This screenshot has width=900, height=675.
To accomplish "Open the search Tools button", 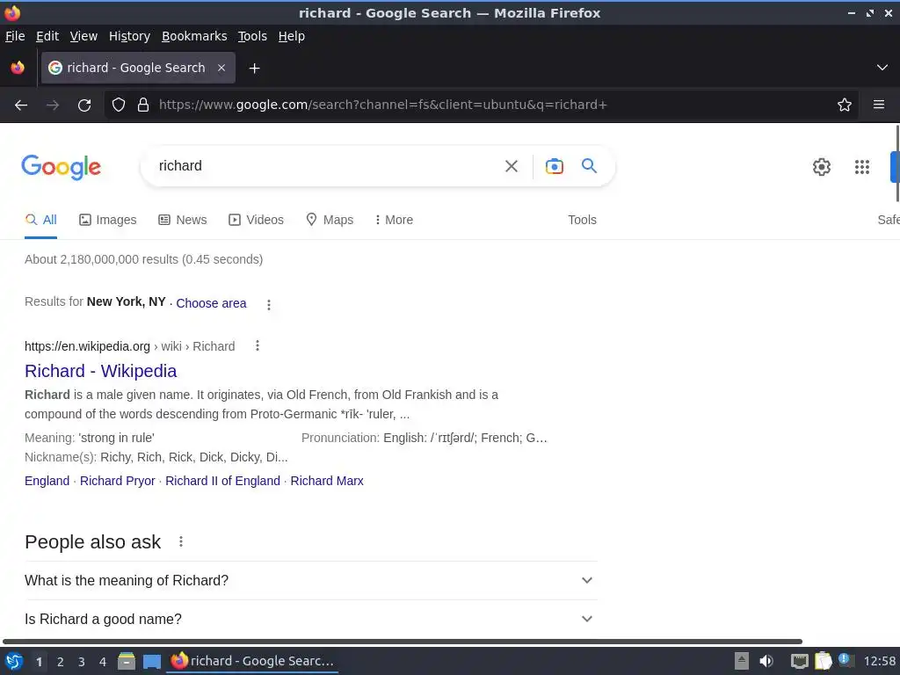I will 582,220.
